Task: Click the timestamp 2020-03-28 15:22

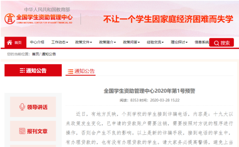Action: point(165,100)
